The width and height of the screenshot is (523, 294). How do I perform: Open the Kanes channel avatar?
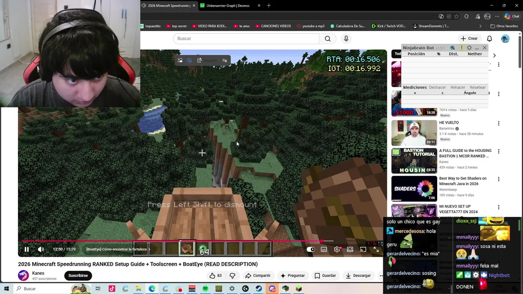pos(23,276)
